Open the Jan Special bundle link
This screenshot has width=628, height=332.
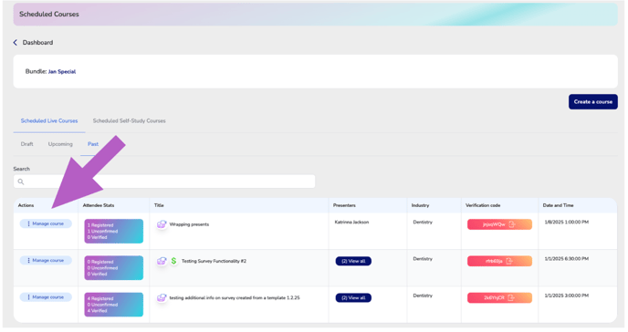(62, 72)
